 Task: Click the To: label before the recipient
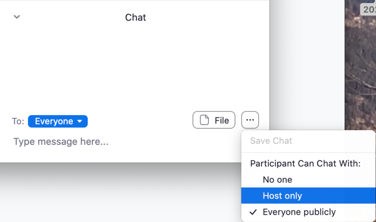click(18, 121)
